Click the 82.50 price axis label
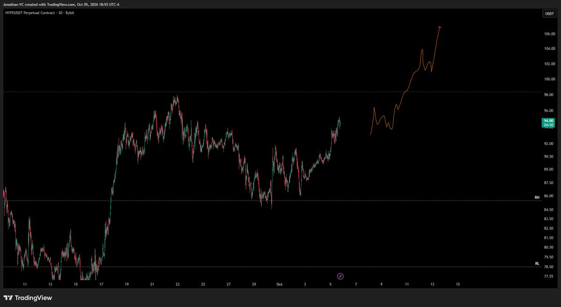The image size is (561, 307). pos(549,228)
